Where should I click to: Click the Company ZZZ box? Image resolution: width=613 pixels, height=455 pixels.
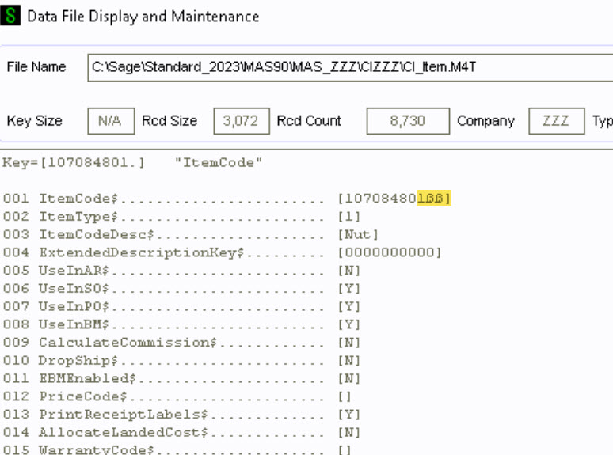pos(557,121)
